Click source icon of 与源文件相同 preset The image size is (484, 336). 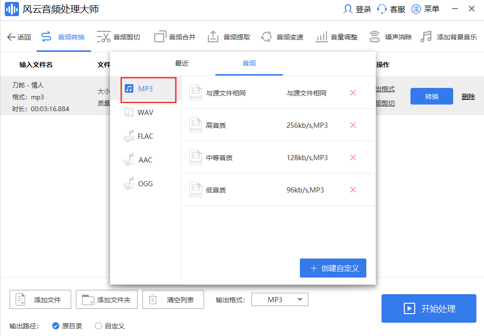195,93
